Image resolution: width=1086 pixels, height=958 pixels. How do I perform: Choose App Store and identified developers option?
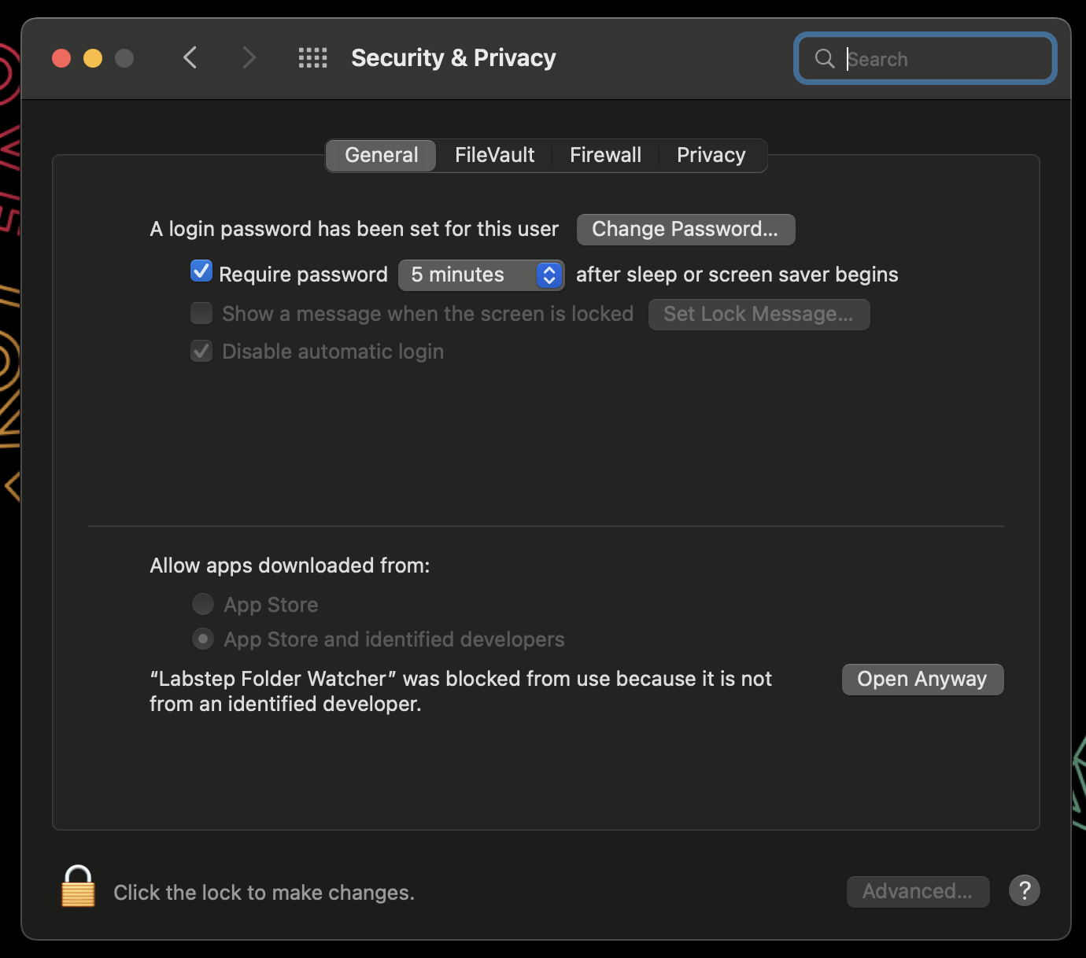click(203, 639)
